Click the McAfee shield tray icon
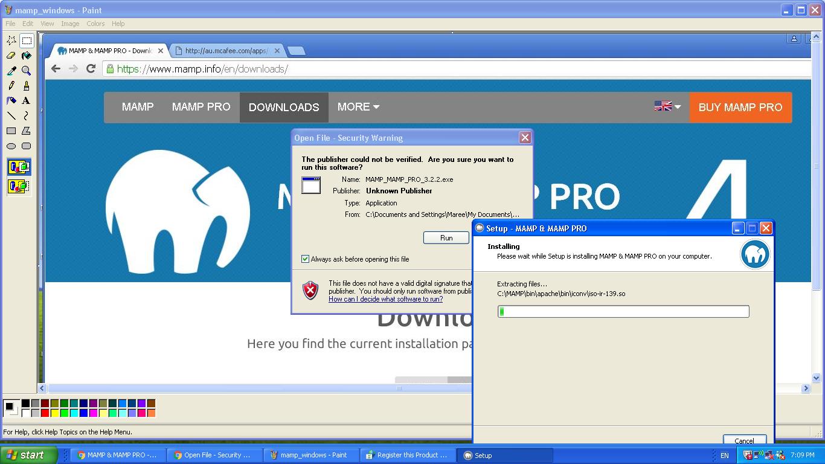This screenshot has width=825, height=464. 748,455
